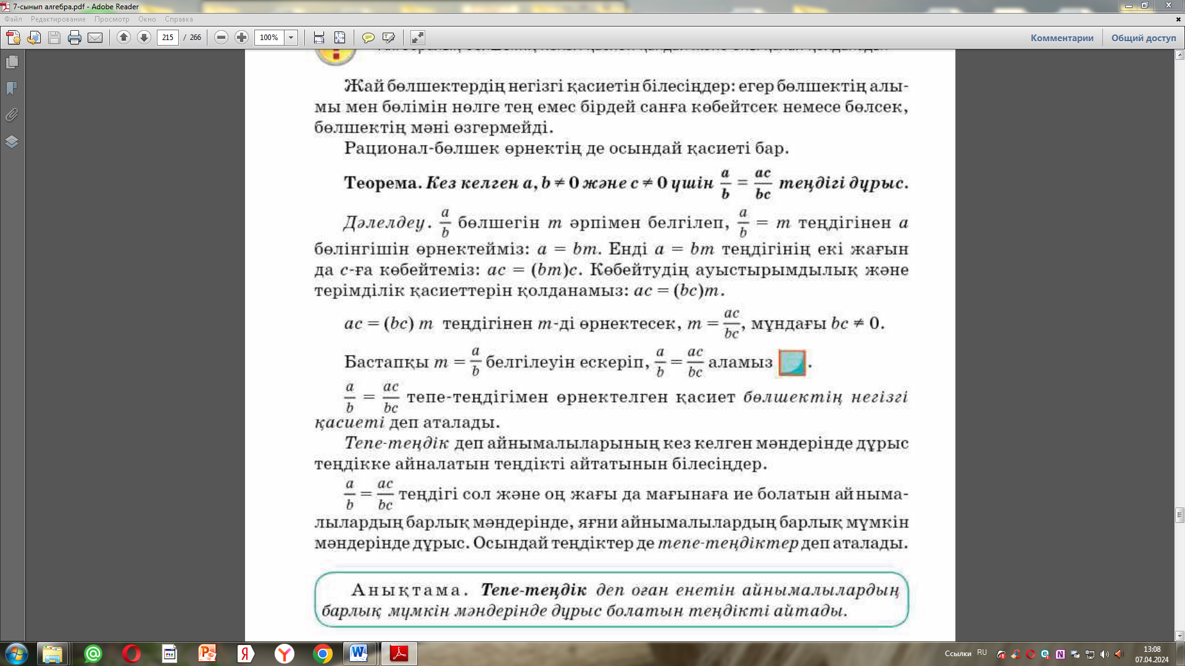The height and width of the screenshot is (666, 1185).
Task: Add a sticky note comment
Action: pos(368,38)
